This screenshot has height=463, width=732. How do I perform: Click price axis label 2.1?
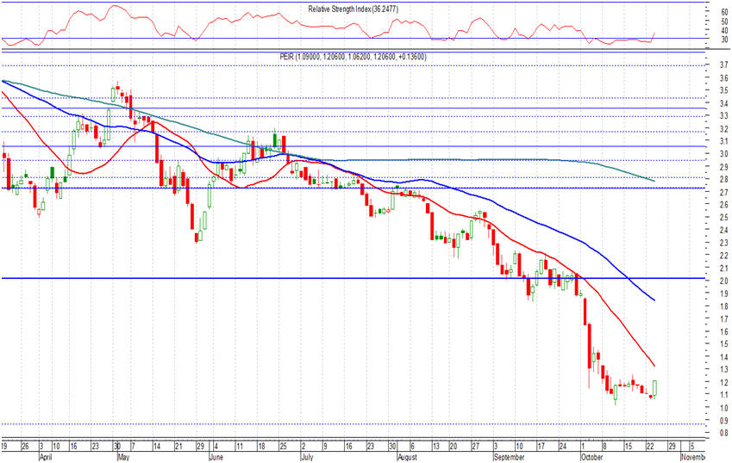click(x=724, y=269)
